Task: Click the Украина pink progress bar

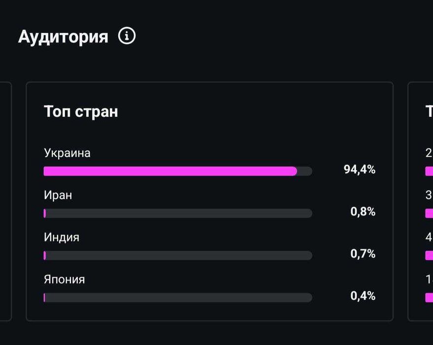Action: (x=170, y=171)
